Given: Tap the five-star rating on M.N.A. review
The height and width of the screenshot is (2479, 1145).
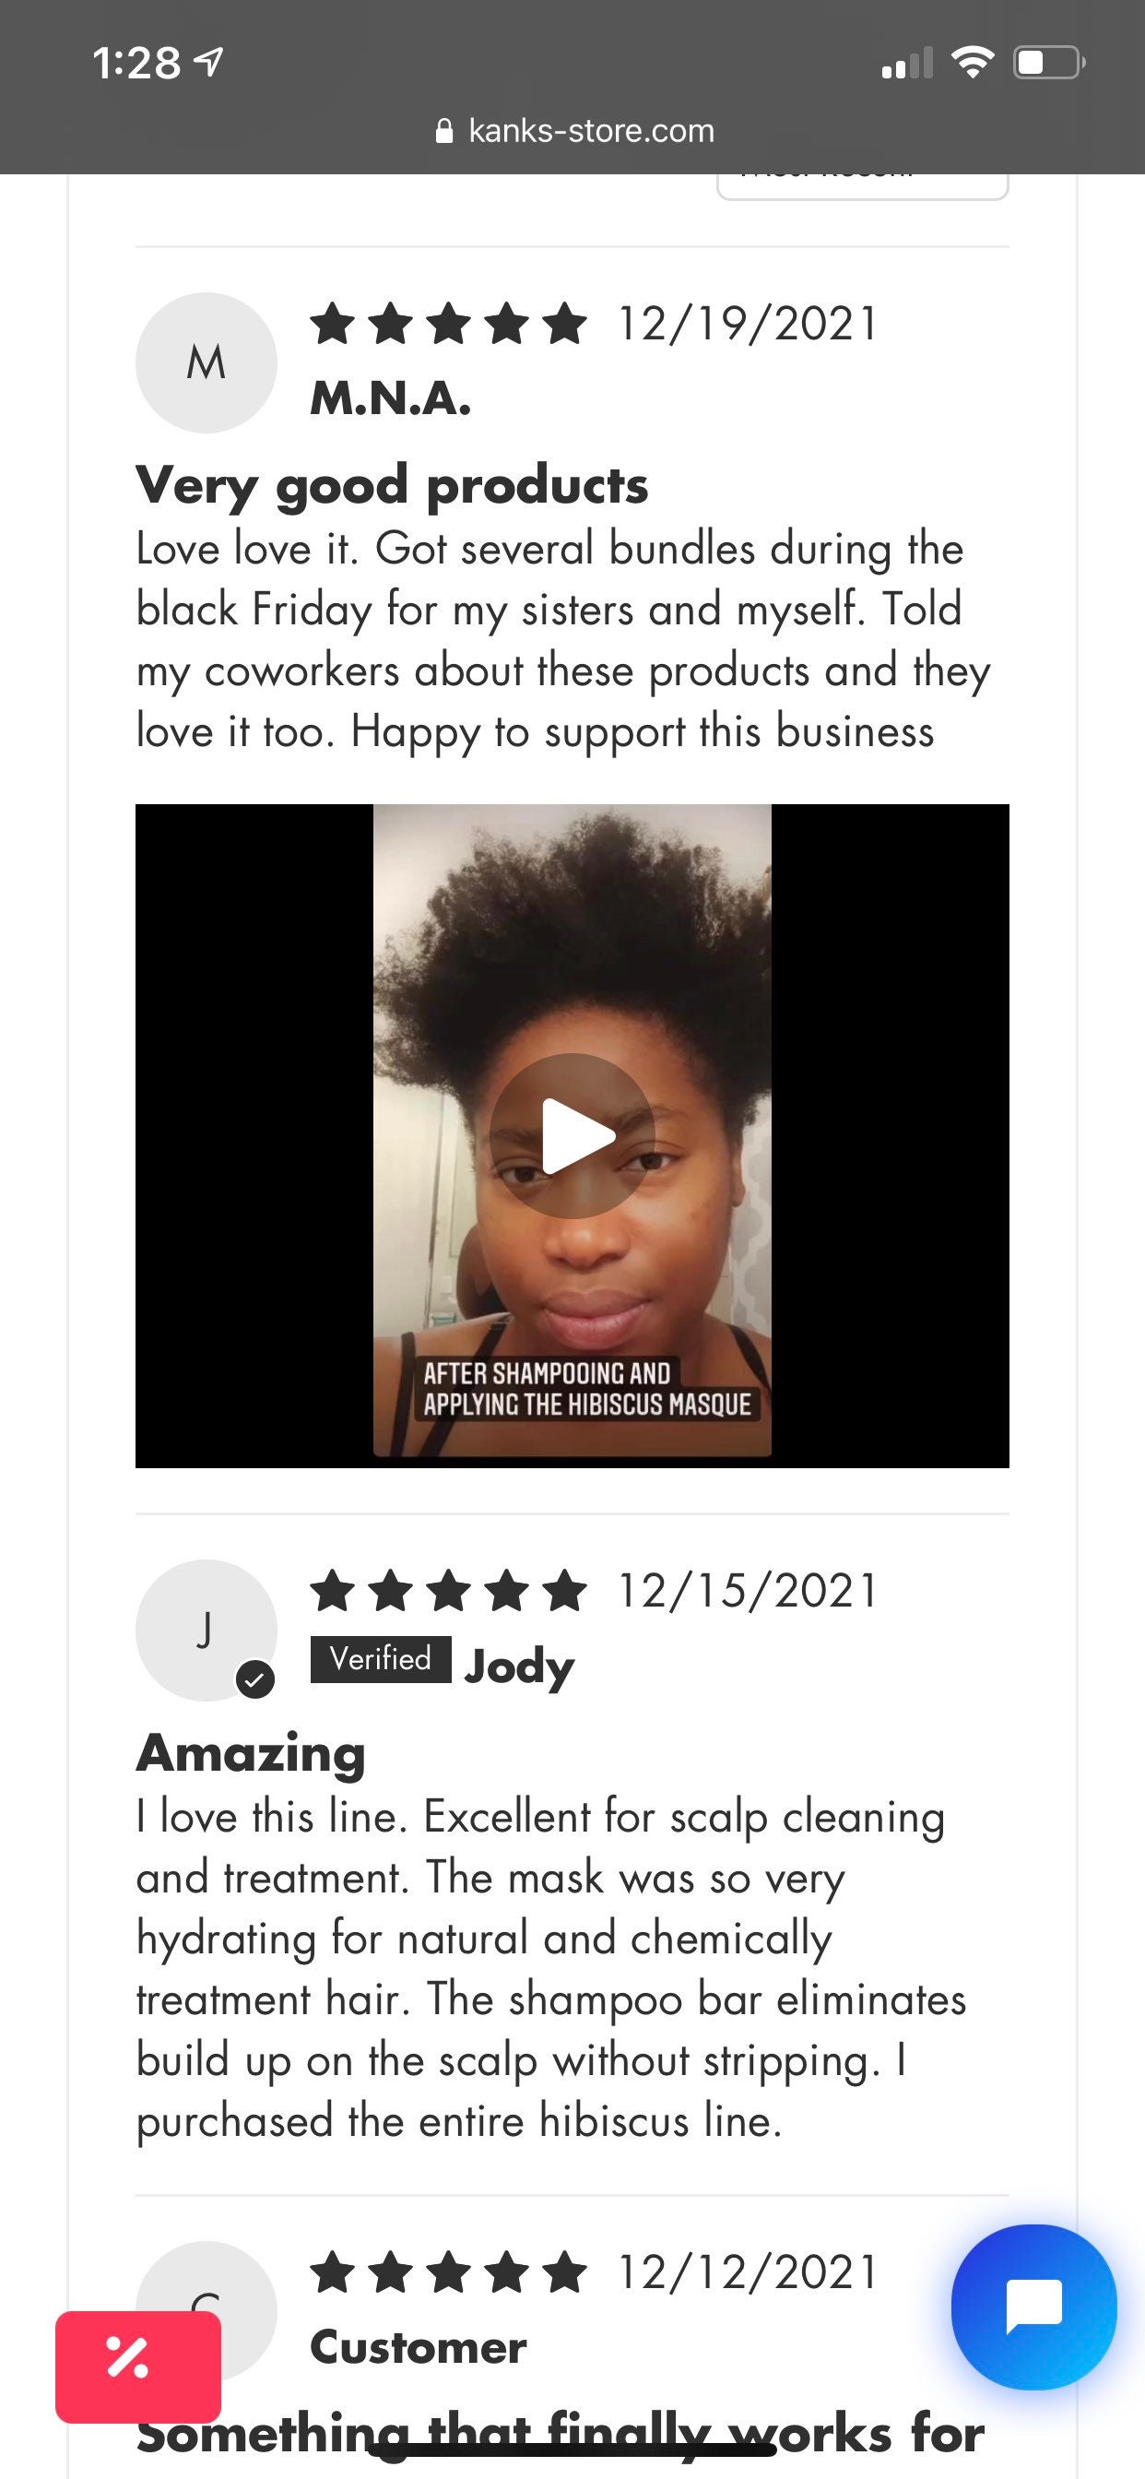Looking at the screenshot, I should coord(448,324).
